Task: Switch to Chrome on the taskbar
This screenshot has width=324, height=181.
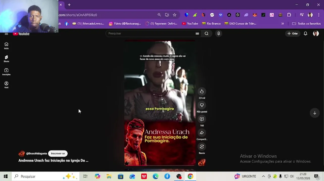Action: [190, 176]
